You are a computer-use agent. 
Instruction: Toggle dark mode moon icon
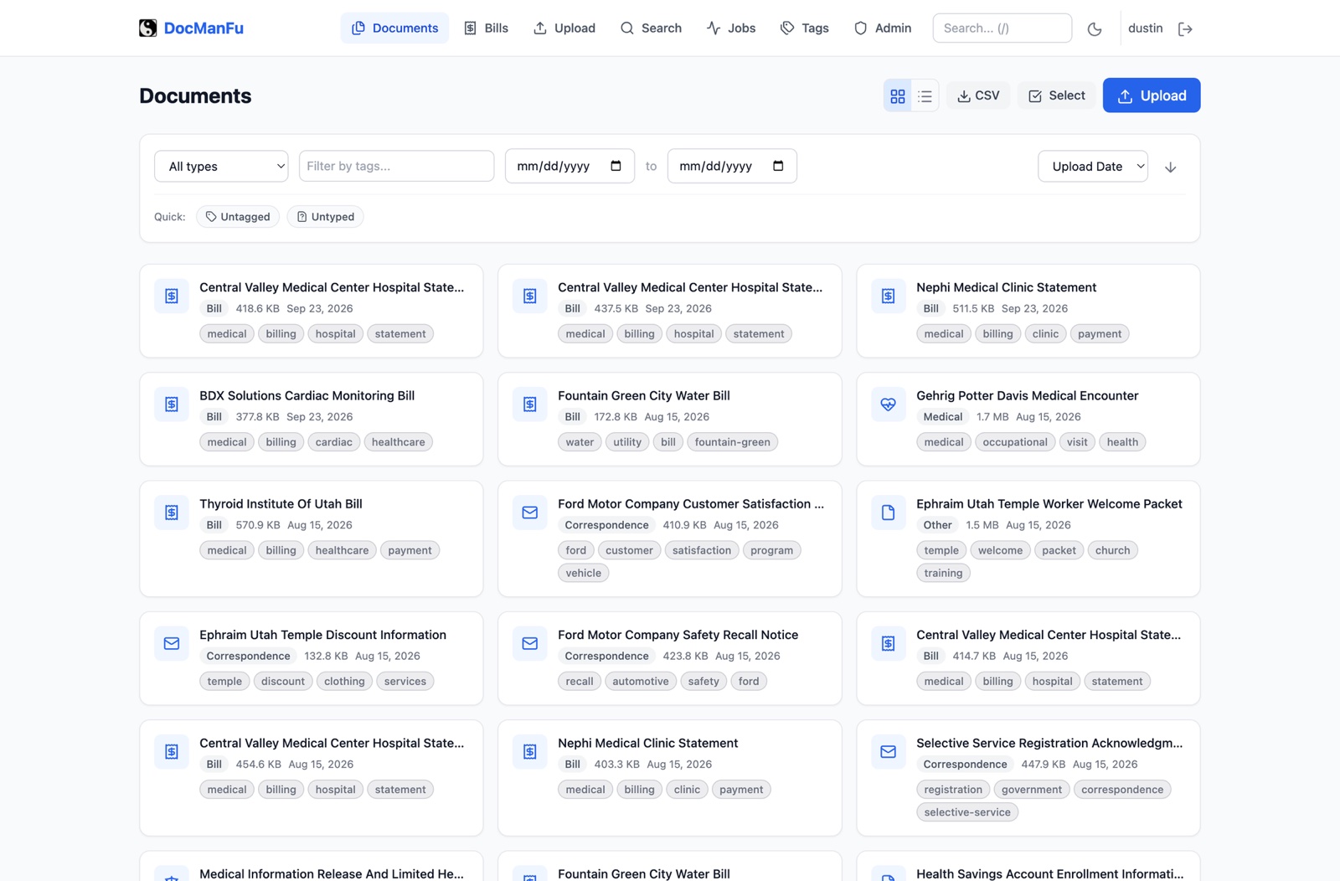1095,28
